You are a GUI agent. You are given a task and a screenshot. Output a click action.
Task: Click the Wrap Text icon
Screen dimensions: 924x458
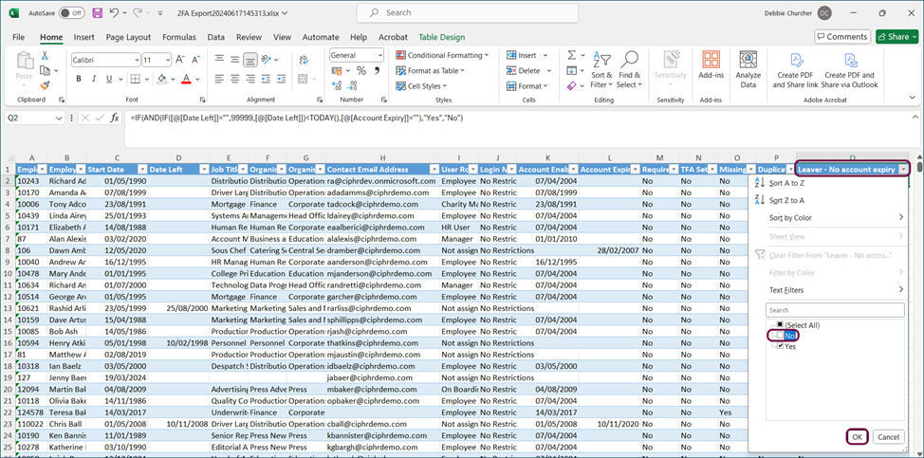coord(305,60)
